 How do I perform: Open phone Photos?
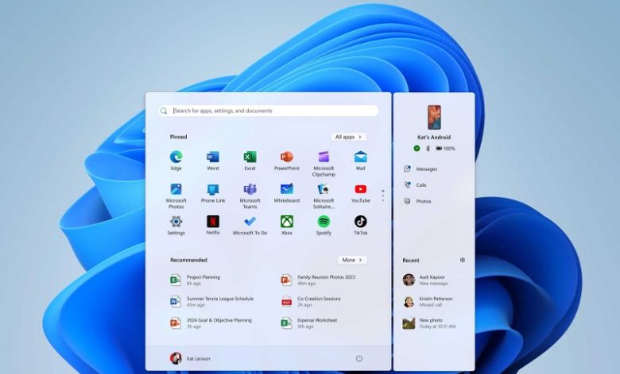tap(417, 201)
